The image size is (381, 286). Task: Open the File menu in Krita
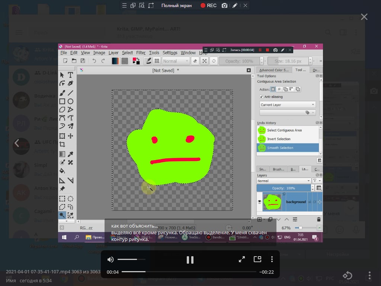(x=63, y=53)
